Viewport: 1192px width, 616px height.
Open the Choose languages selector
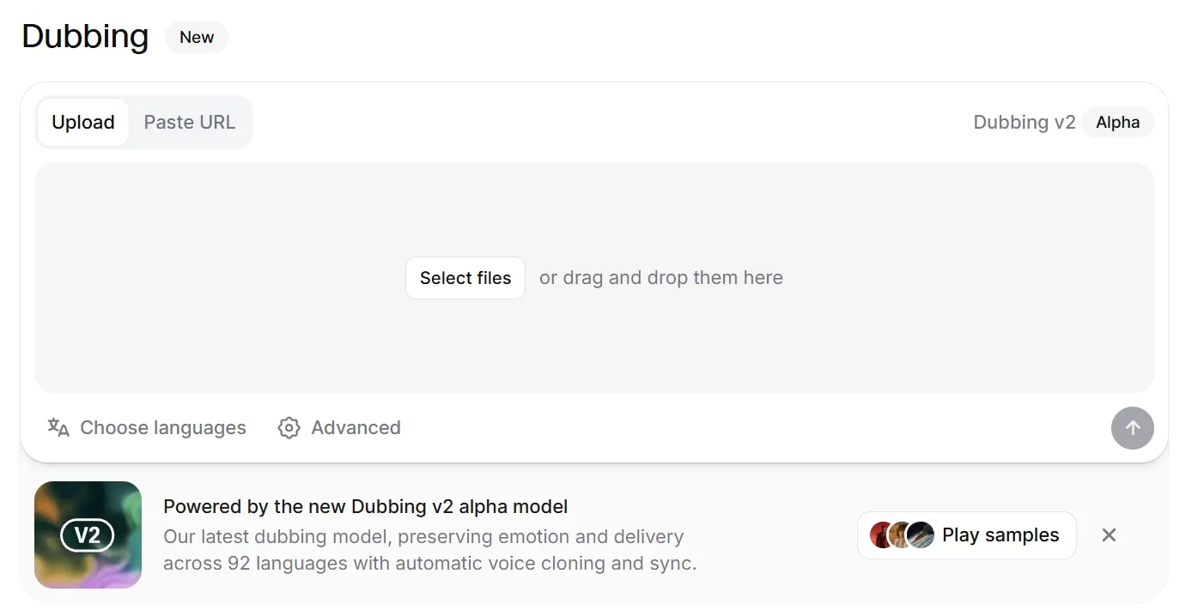pos(147,427)
